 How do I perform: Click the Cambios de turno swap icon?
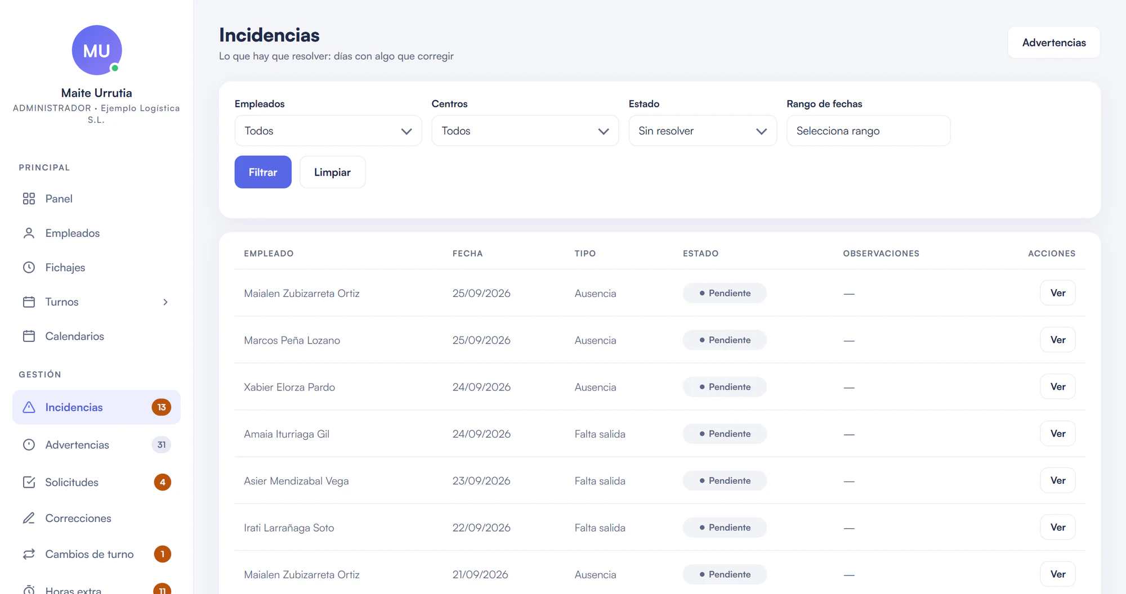pyautogui.click(x=29, y=554)
